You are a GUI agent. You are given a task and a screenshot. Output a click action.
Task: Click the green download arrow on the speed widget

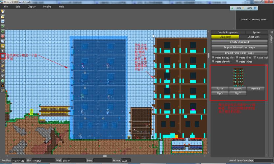click(232, 8)
